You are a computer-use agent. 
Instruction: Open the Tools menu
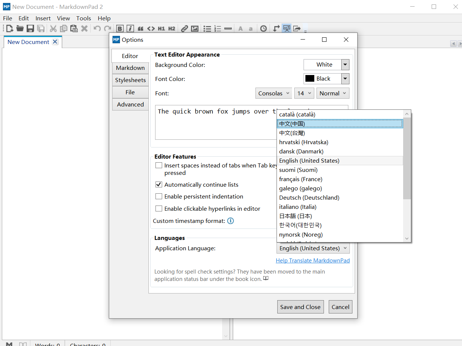click(84, 18)
